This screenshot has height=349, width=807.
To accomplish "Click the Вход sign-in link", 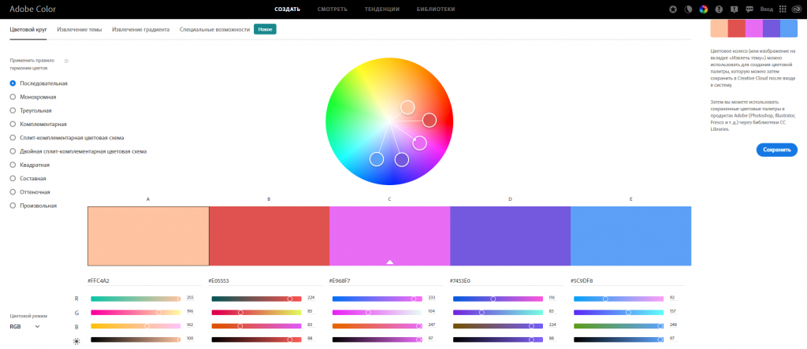I will click(766, 9).
